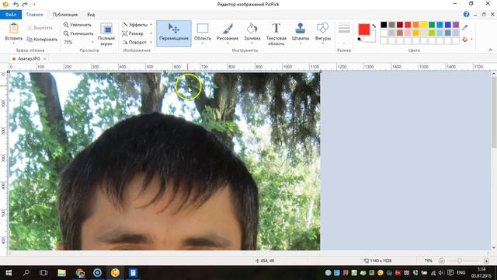Pick the orange palette swatch

coord(415,25)
